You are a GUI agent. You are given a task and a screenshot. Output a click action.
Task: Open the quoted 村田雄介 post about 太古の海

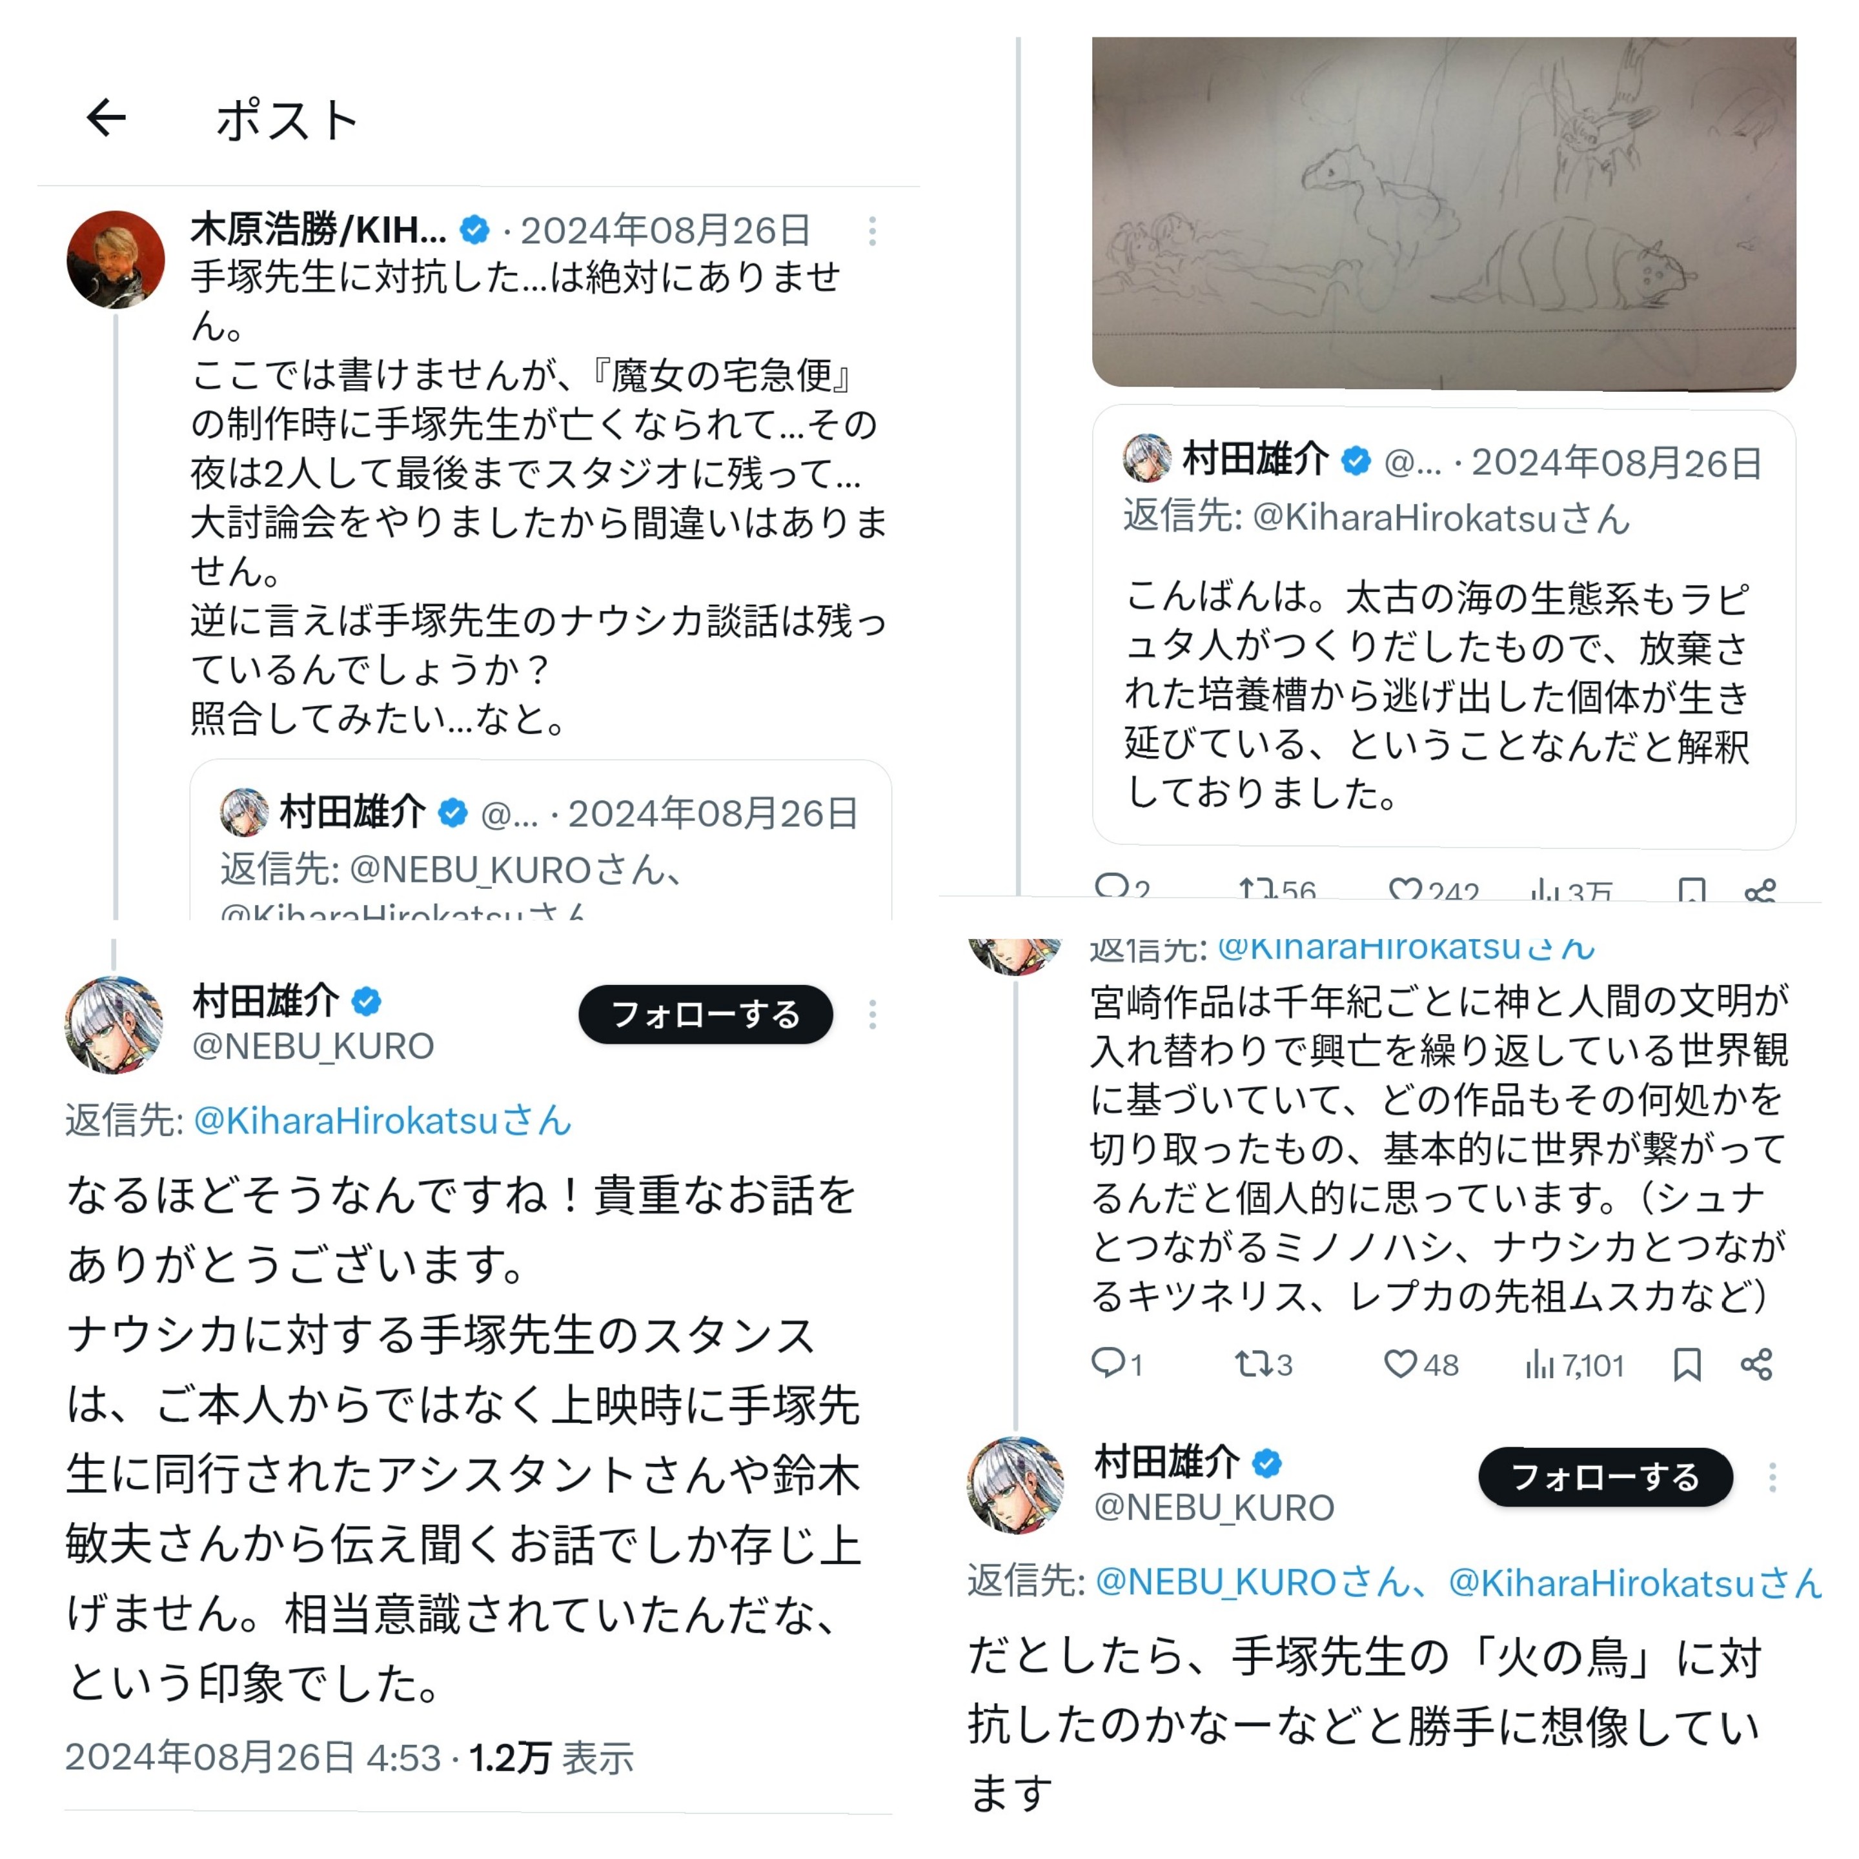coord(1443,629)
